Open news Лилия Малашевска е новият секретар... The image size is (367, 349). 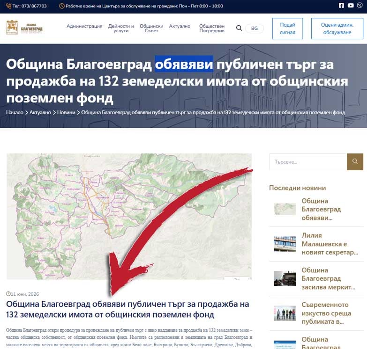point(330,244)
